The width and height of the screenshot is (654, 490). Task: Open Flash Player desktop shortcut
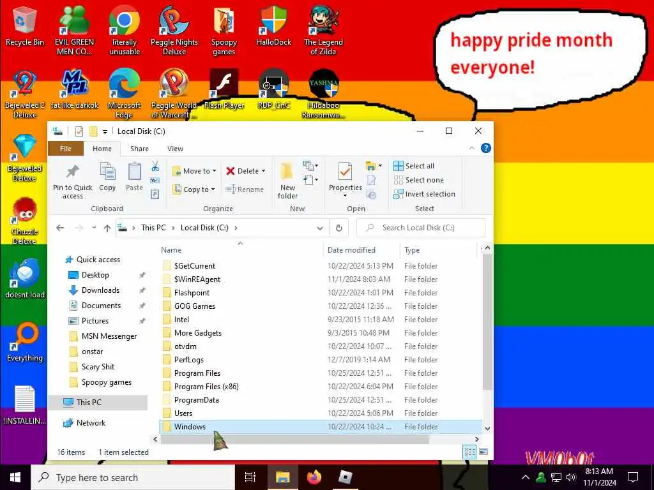coord(224,90)
